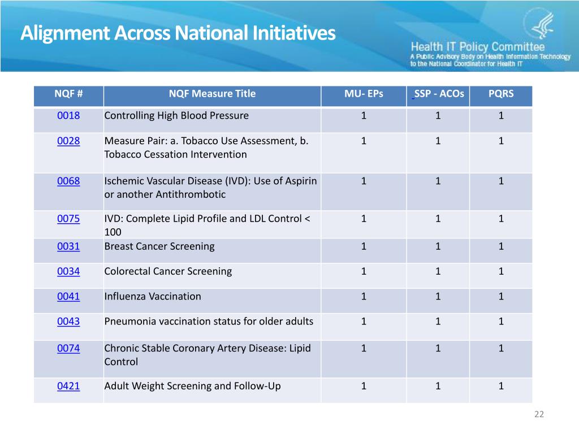Open the NQF 0043 link

click(68, 322)
